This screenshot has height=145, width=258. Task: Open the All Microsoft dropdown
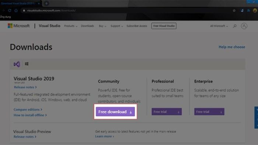[x=219, y=26]
